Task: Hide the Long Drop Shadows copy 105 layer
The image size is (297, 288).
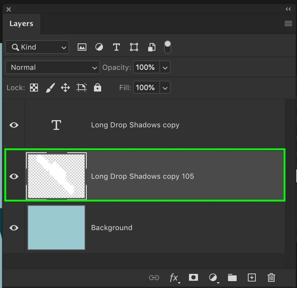Action: pos(14,177)
